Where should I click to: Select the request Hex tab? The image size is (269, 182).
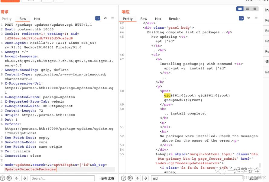[x=37, y=19]
